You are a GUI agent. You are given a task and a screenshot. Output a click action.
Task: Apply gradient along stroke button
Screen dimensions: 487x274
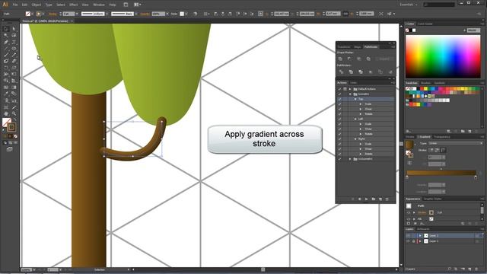pos(437,150)
